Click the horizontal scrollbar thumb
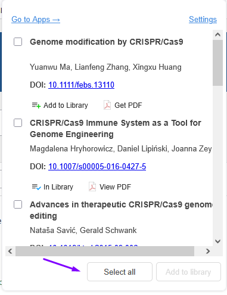Image resolution: width=227 pixels, height=295 pixels. 105,251
